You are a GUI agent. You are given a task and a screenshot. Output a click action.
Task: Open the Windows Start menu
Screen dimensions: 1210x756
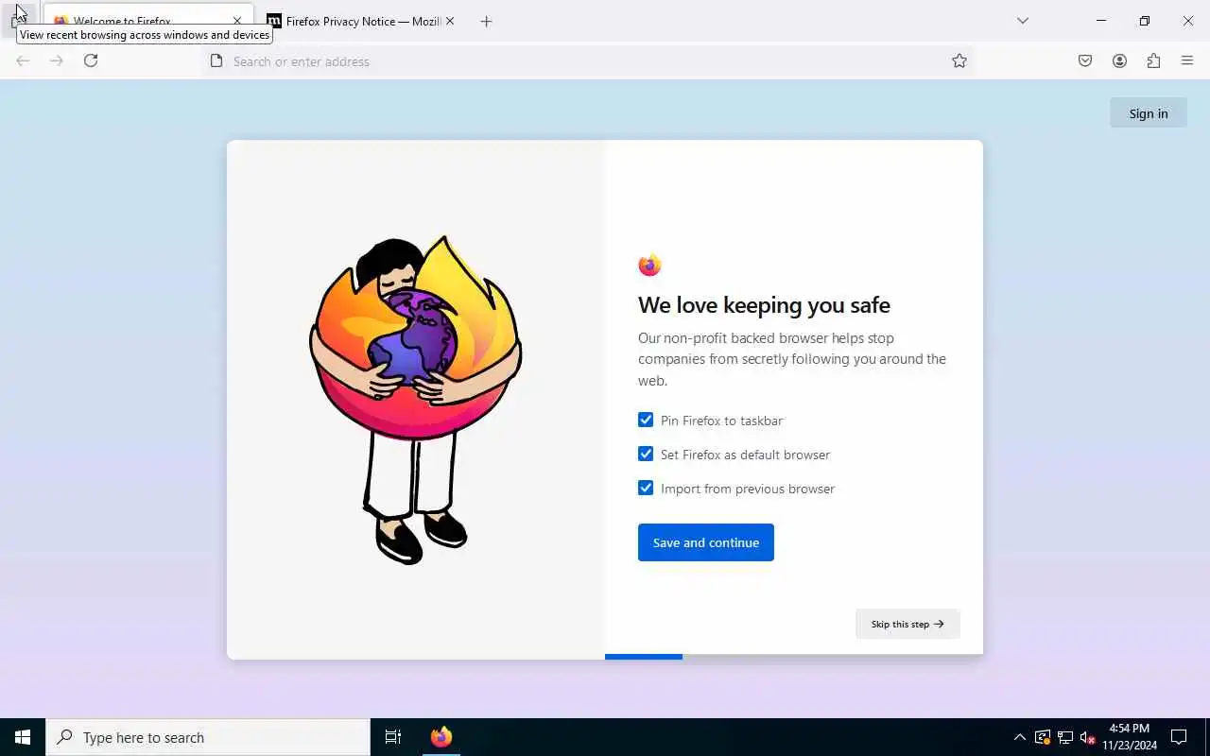coord(23,737)
